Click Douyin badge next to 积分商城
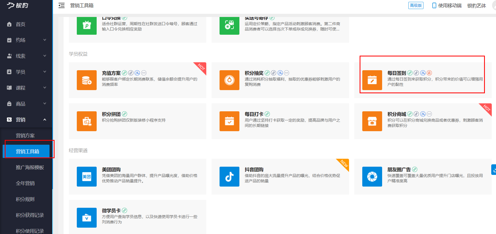496x234 pixels. pyautogui.click(x=416, y=114)
